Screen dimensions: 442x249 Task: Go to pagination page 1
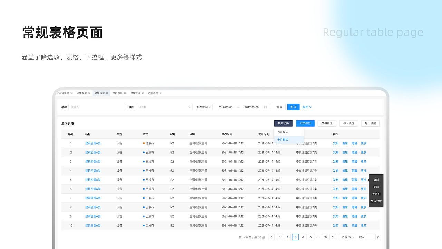(280, 237)
